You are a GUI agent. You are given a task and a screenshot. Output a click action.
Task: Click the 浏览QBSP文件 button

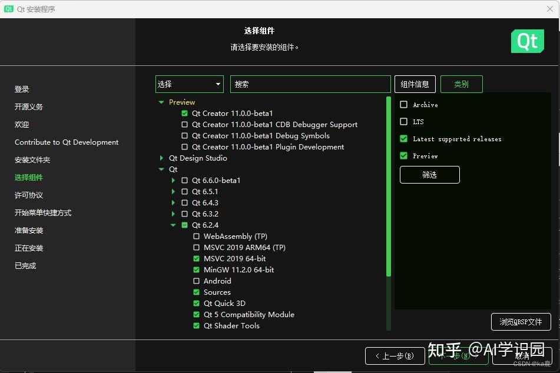coord(521,322)
